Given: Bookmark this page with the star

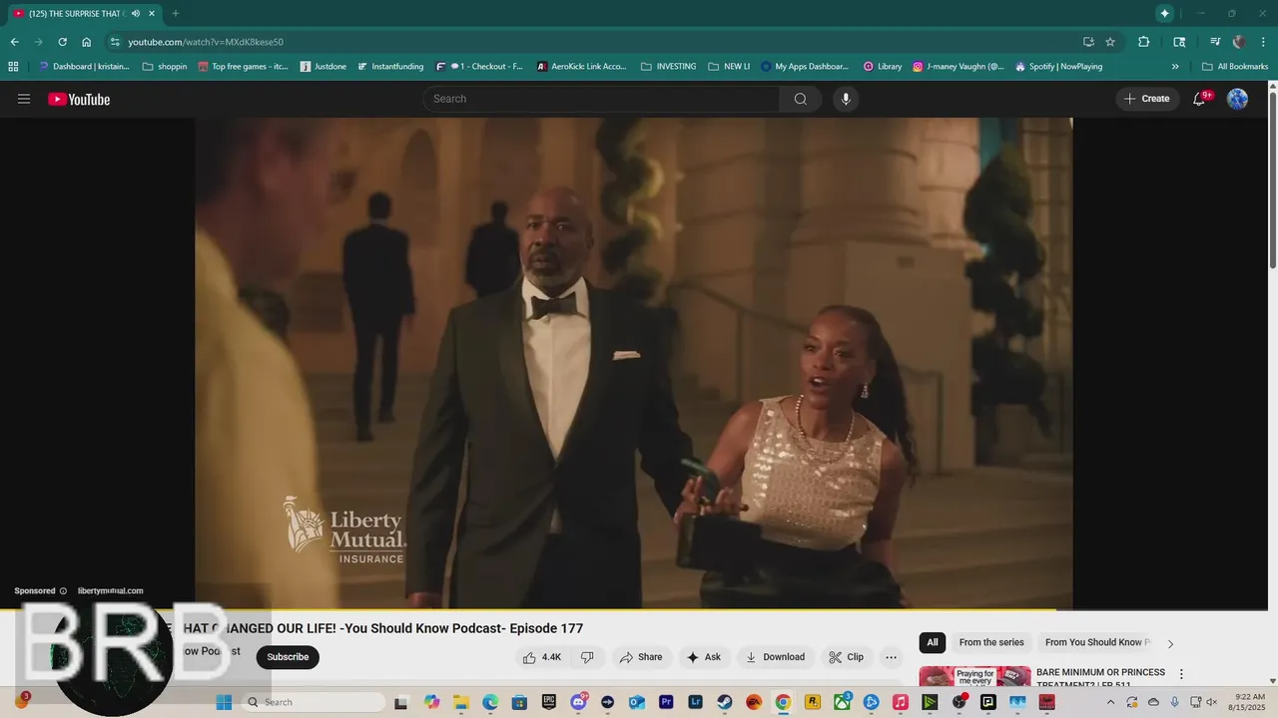Looking at the screenshot, I should (x=1110, y=42).
